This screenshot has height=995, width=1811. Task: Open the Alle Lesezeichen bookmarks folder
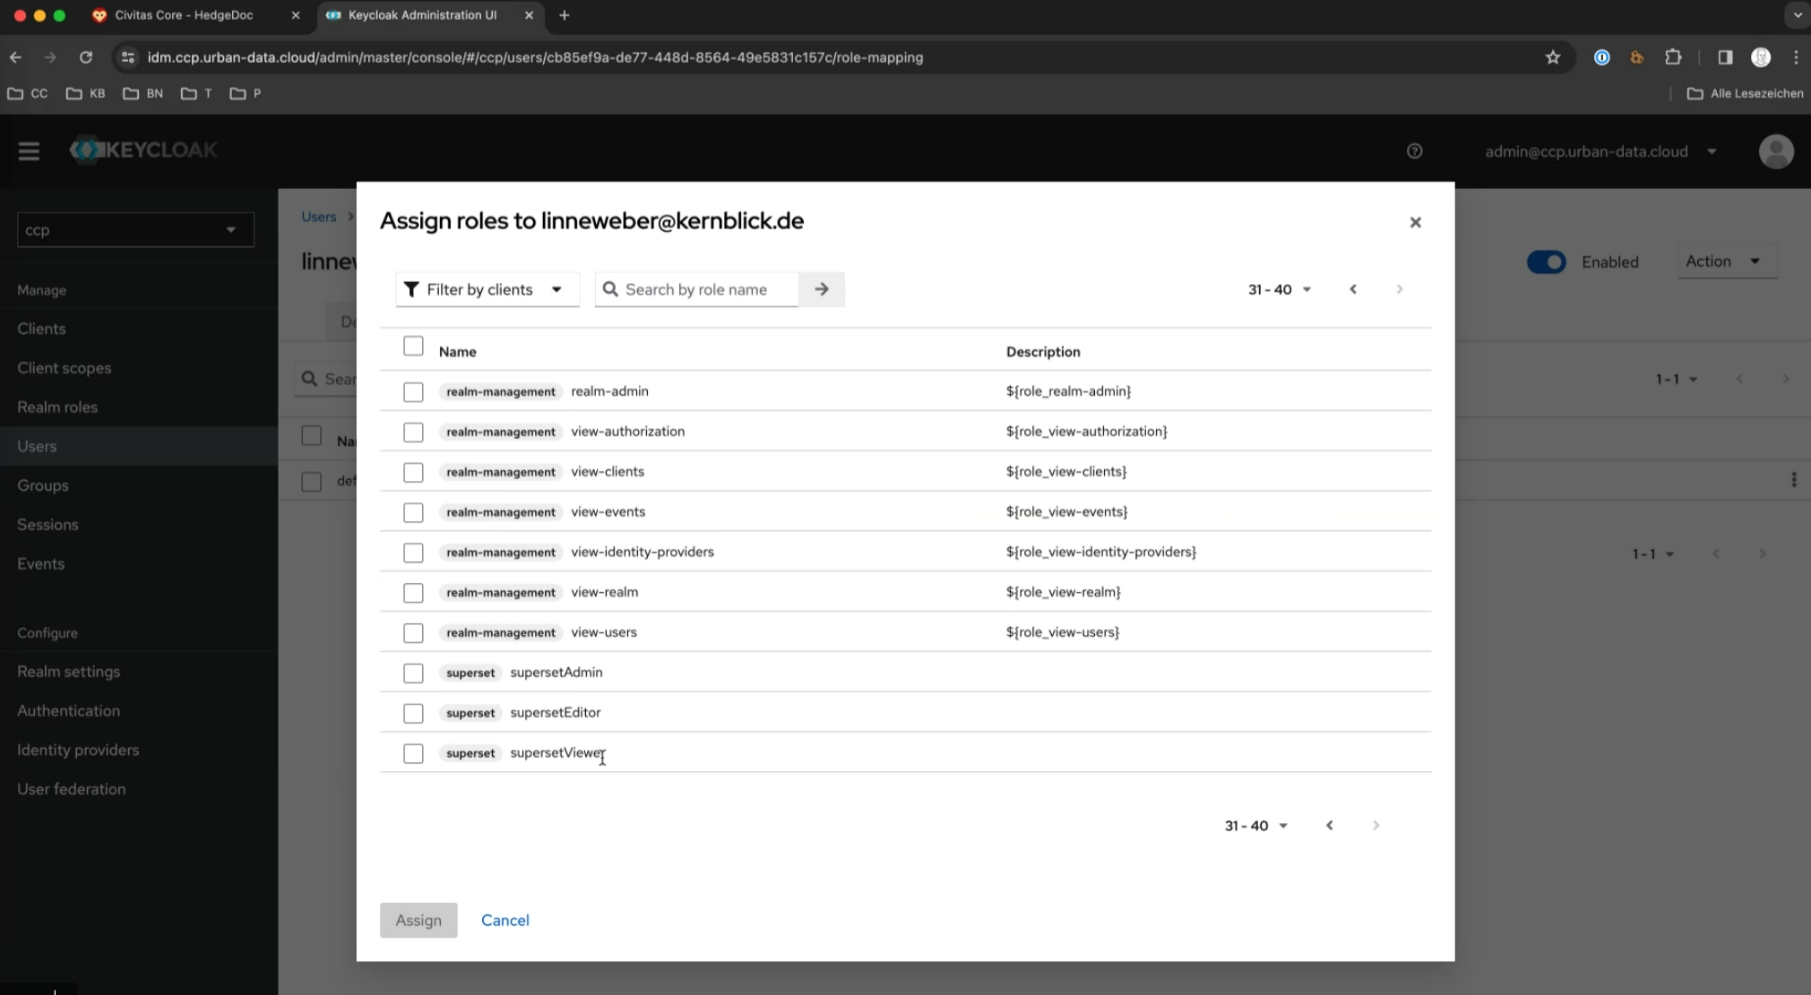click(x=1745, y=93)
